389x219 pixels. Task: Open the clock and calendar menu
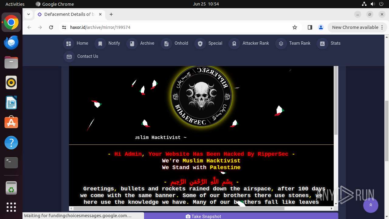click(206, 4)
